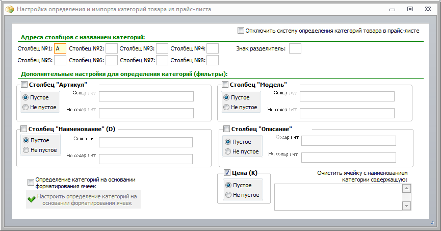Tick the Столбец "Артикул" checkbox
The width and height of the screenshot is (441, 231).
point(24,85)
